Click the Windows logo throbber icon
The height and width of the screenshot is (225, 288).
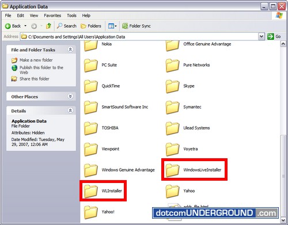pos(279,16)
